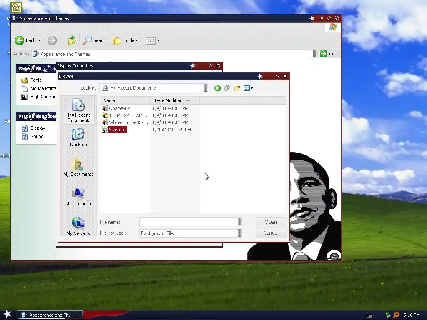Click Search in Explorer toolbar
Screen dimensions: 427x320
pos(95,40)
